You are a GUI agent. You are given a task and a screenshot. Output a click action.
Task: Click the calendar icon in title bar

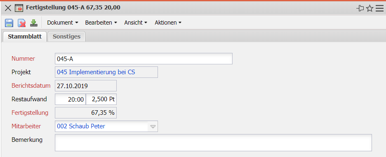(19, 8)
